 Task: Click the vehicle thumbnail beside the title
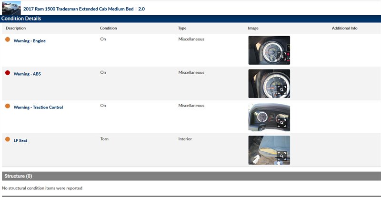pos(11,8)
